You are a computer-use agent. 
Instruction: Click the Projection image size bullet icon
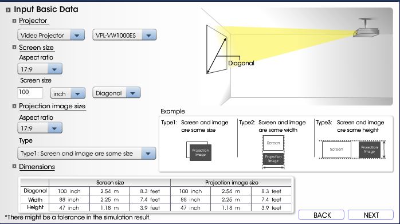[x=14, y=106]
